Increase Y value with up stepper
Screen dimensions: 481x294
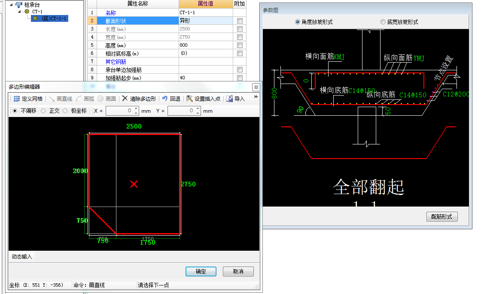click(x=198, y=108)
